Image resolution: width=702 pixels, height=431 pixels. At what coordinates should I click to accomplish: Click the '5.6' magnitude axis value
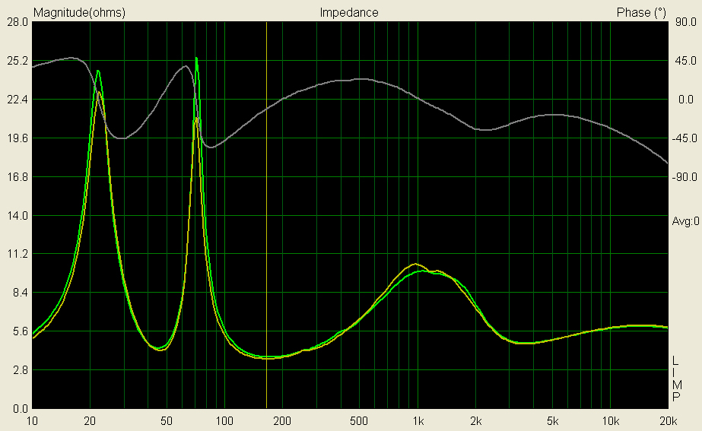pyautogui.click(x=20, y=331)
